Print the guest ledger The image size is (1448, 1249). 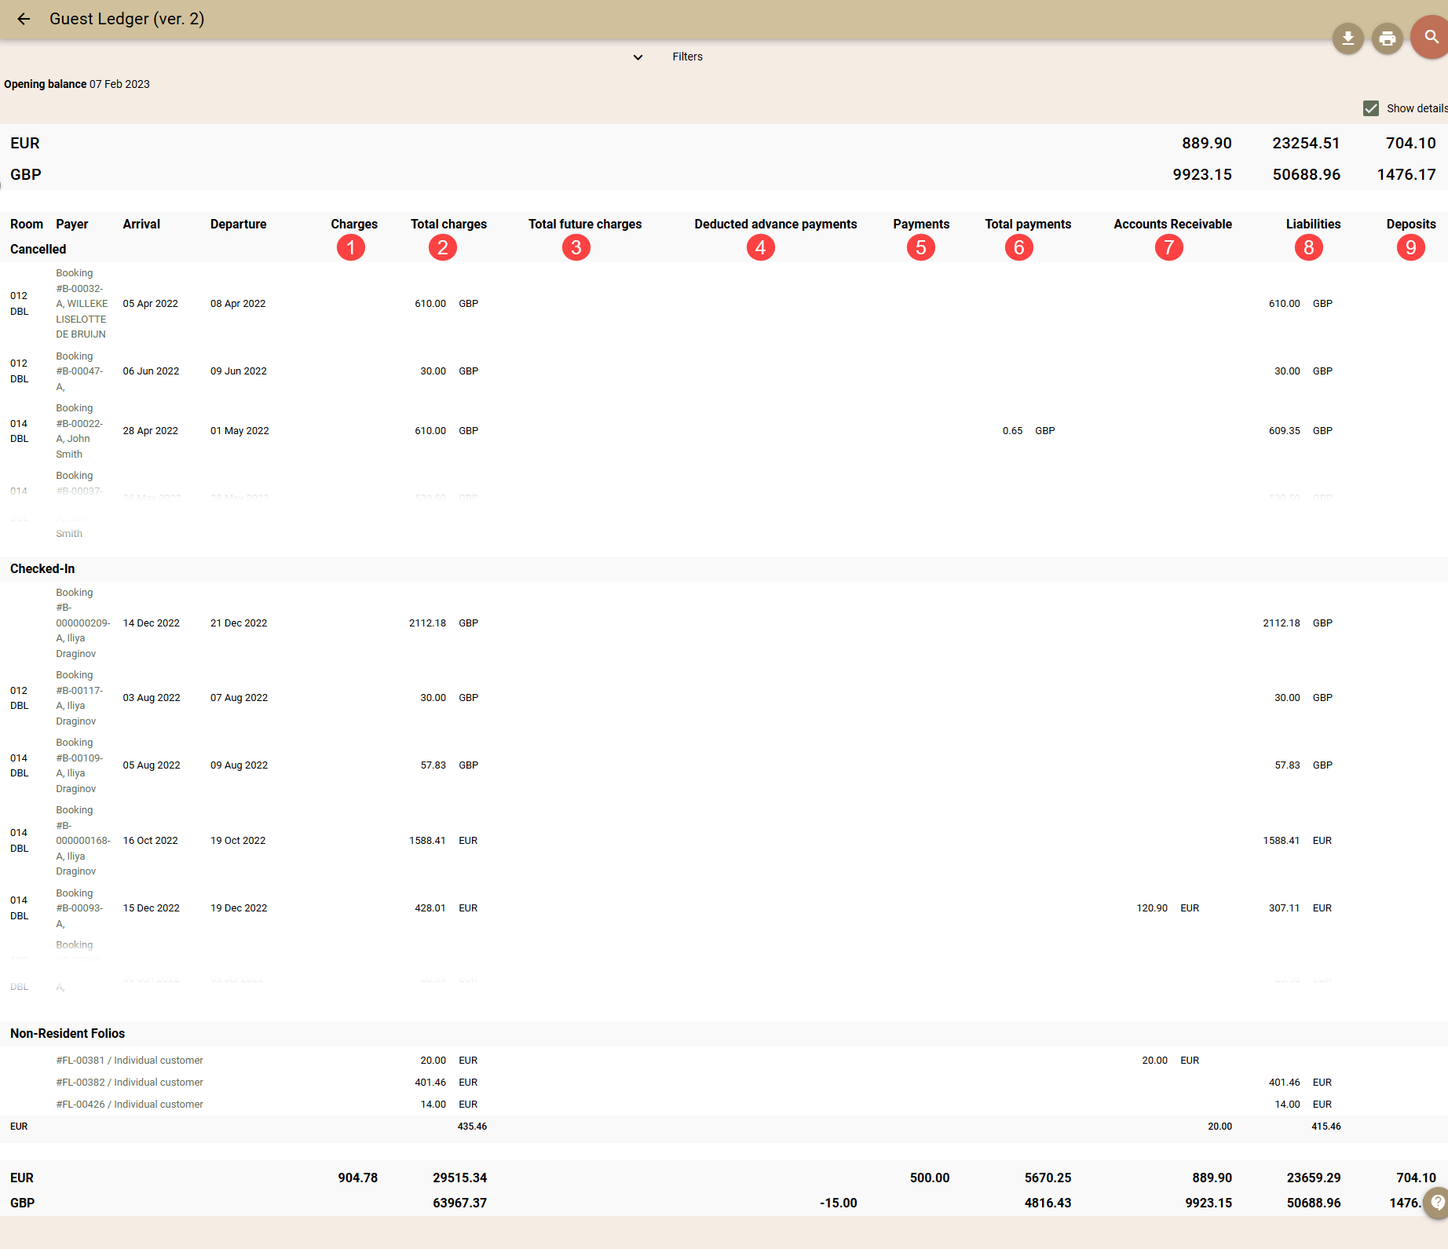1388,38
